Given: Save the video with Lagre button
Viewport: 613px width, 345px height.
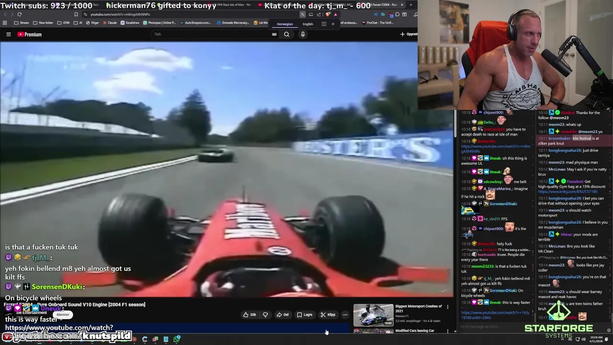Looking at the screenshot, I should [305, 315].
